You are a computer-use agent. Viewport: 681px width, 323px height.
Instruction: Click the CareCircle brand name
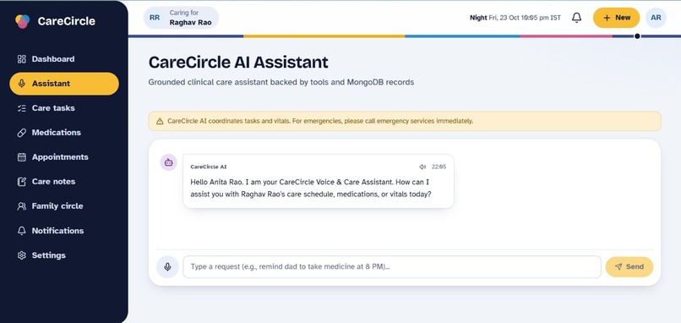67,21
